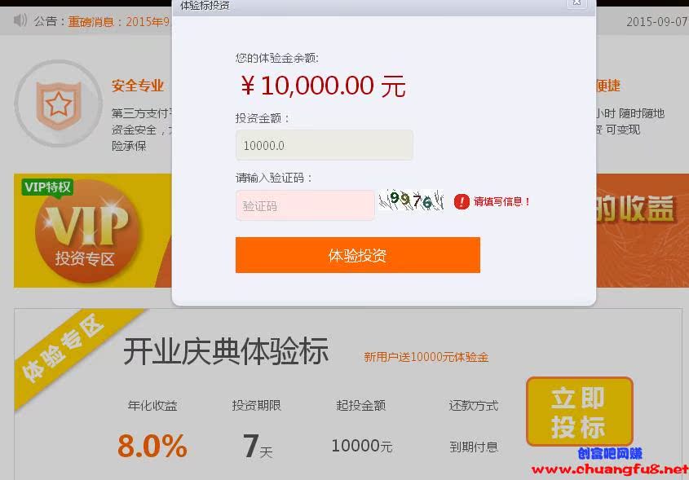Open the 开业庆典体验标 title
Viewport: 689px width, 480px height.
(226, 351)
